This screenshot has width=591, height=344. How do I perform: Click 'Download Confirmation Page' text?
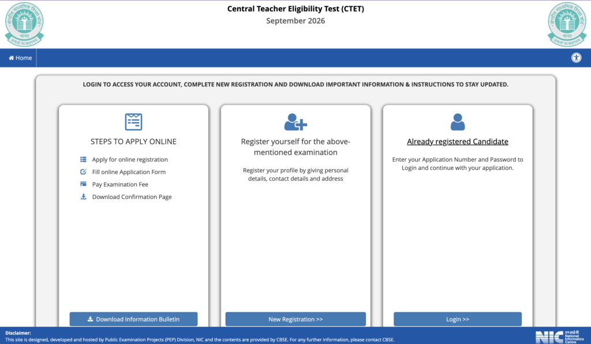point(132,197)
